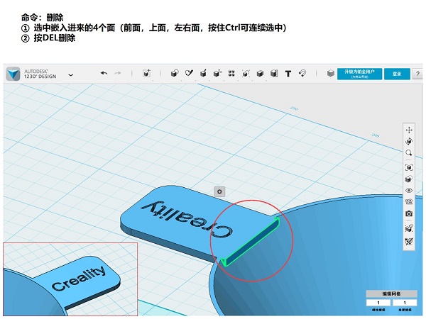Click the angular snap value field

coord(405,303)
